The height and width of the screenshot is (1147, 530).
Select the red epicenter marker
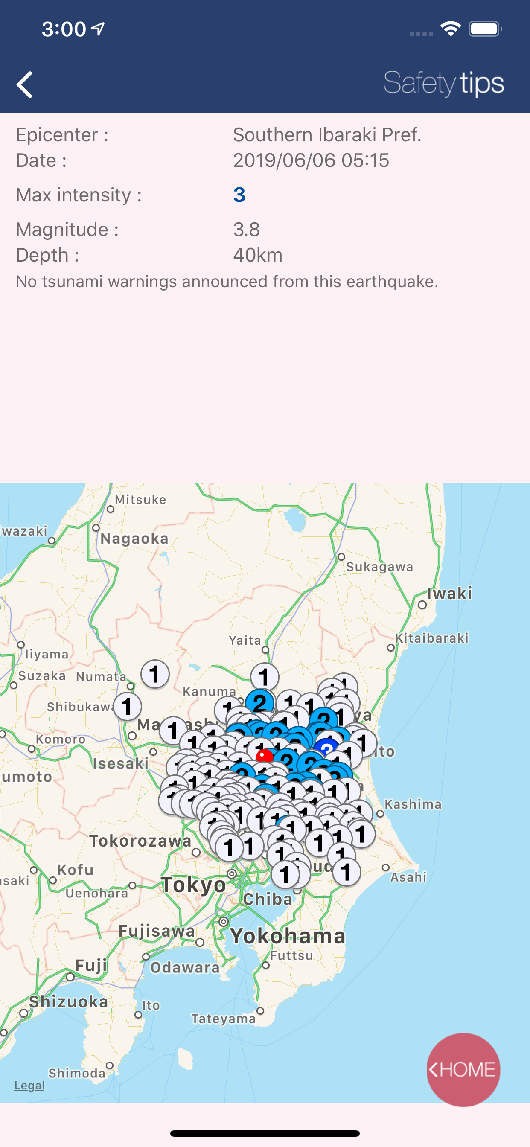pos(265,755)
